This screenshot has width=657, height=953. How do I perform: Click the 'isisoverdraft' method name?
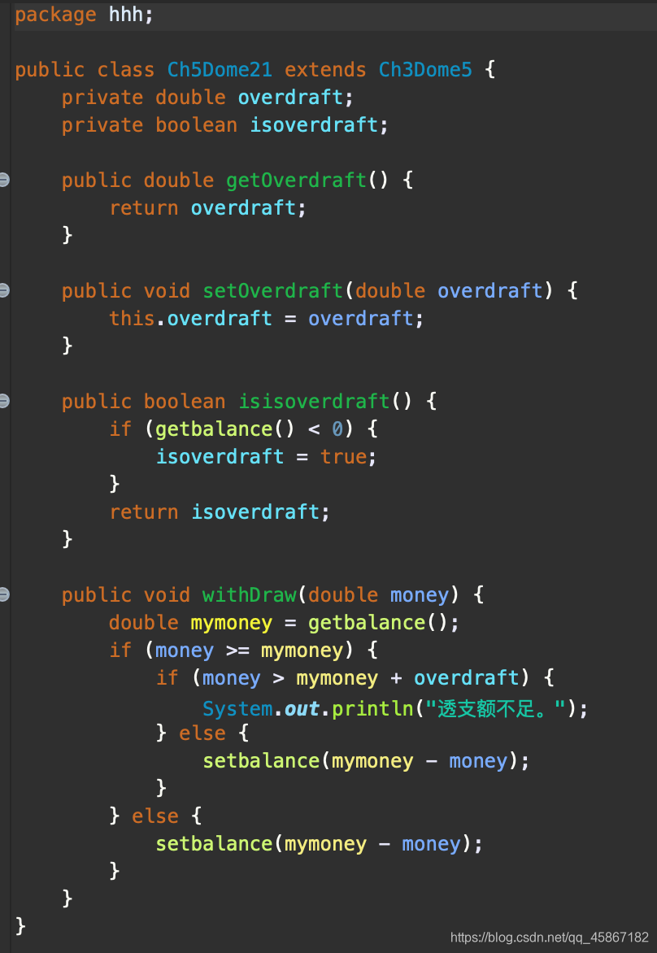point(314,401)
